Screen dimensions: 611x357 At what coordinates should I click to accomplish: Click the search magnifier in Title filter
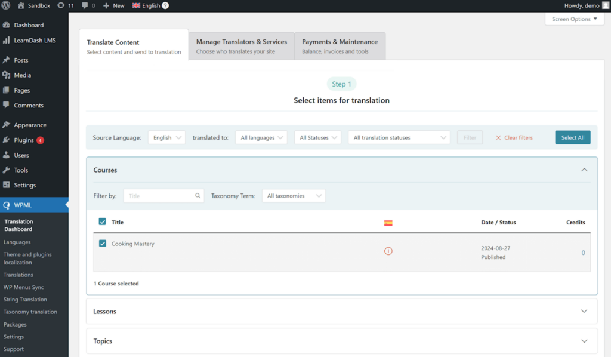coord(198,196)
